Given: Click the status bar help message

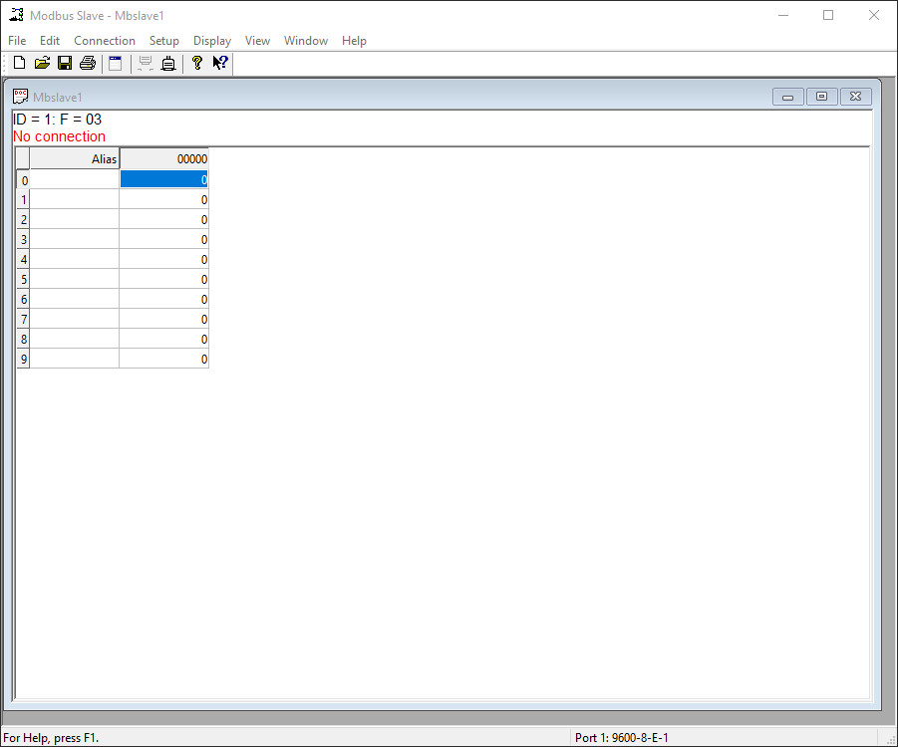Looking at the screenshot, I should (x=51, y=737).
